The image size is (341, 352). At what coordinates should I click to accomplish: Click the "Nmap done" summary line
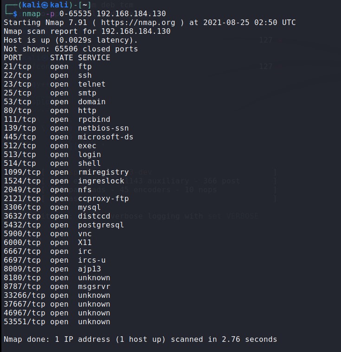(140, 339)
